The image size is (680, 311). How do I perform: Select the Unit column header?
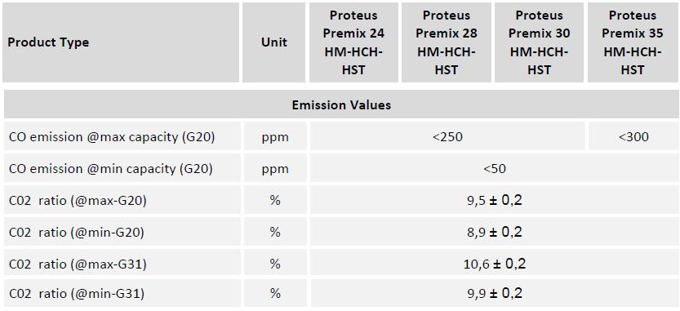point(274,42)
